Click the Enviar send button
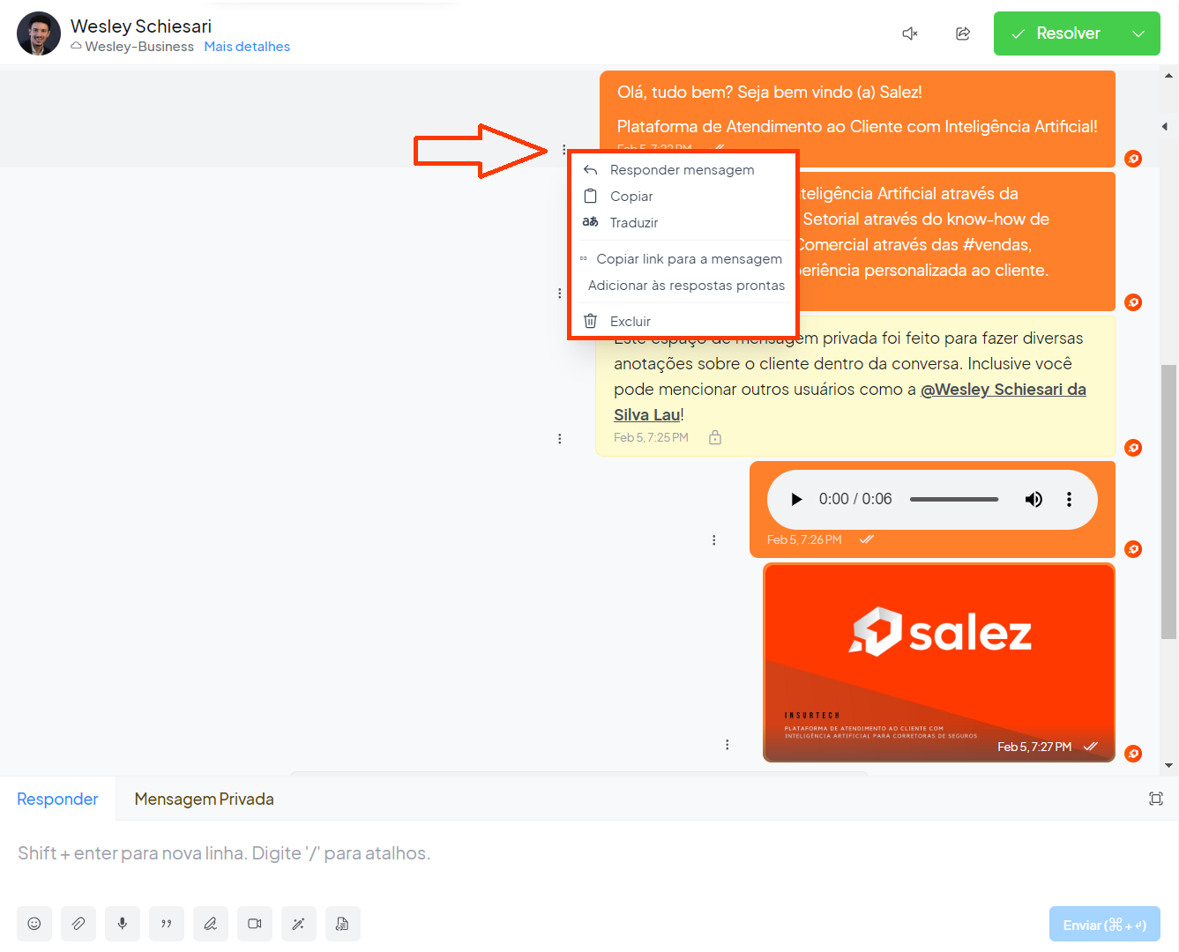 pyautogui.click(x=1105, y=925)
